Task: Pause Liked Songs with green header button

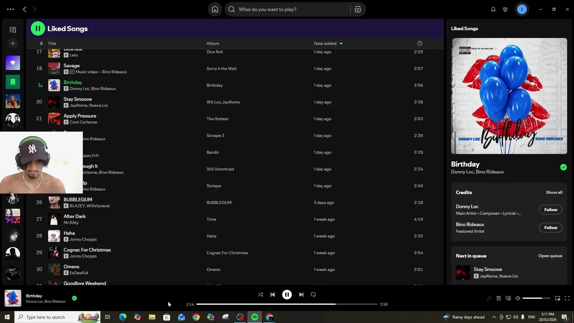Action: (38, 29)
